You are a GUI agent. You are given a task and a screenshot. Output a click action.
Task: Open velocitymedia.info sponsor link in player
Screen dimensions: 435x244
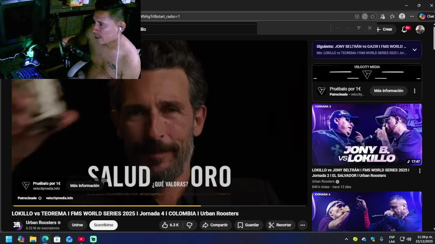(59, 198)
